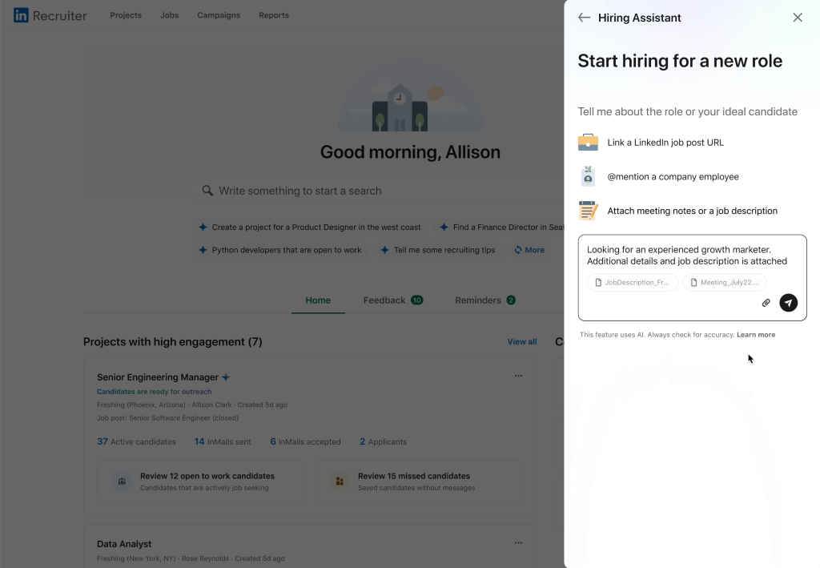Expand More search suggestions
The image size is (820, 568).
pos(529,250)
